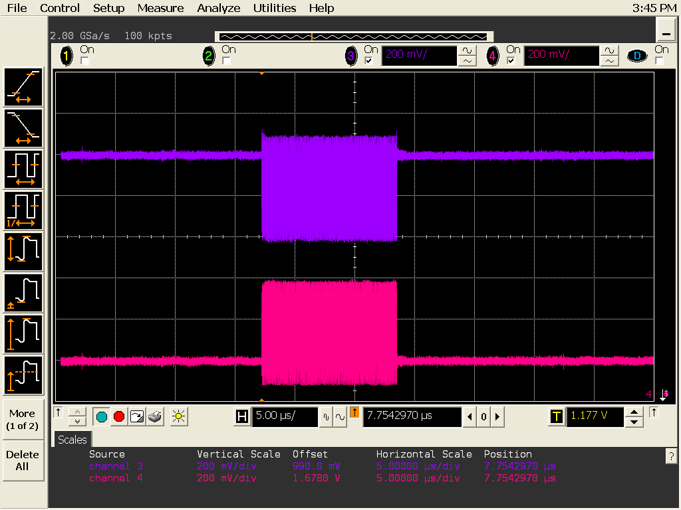Toggle channel 4 On checkbox
Image resolution: width=681 pixels, height=510 pixels.
click(511, 60)
